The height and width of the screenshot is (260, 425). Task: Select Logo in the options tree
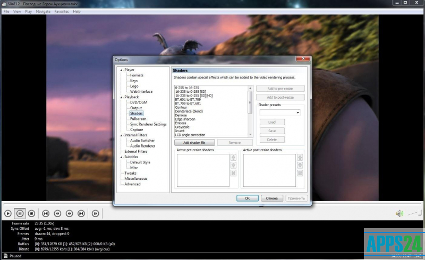click(134, 86)
